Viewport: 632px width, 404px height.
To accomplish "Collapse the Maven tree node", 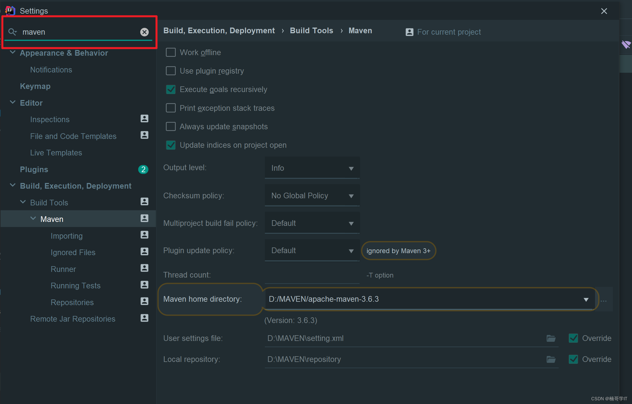I will tap(33, 218).
